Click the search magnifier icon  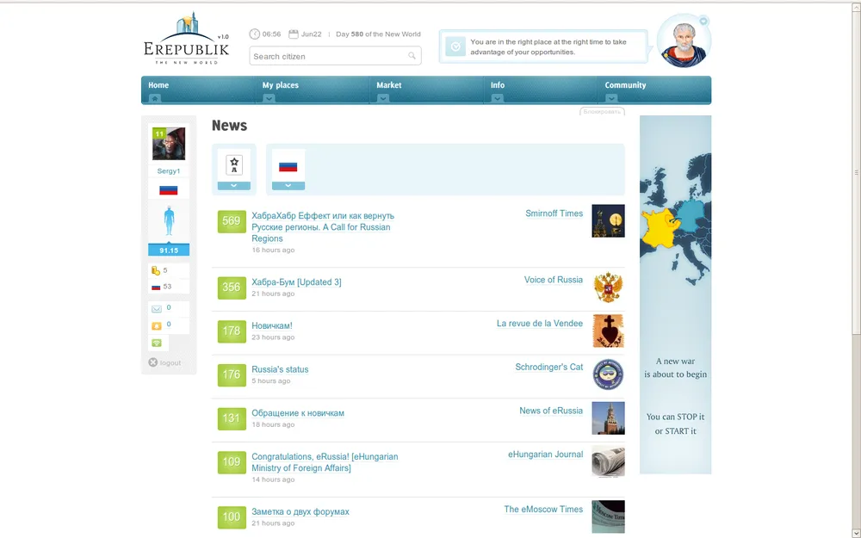[x=412, y=56]
